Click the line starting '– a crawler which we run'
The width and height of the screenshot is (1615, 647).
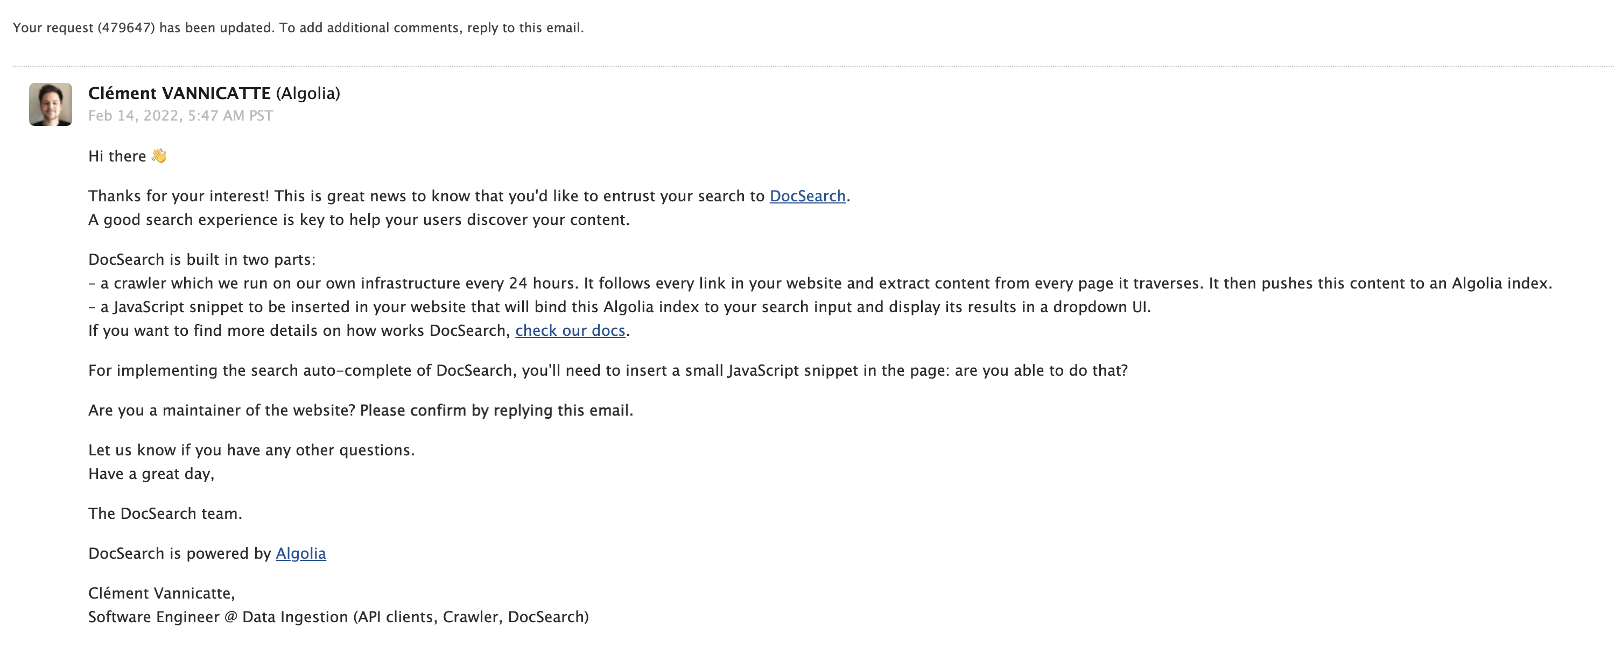pyautogui.click(x=820, y=283)
